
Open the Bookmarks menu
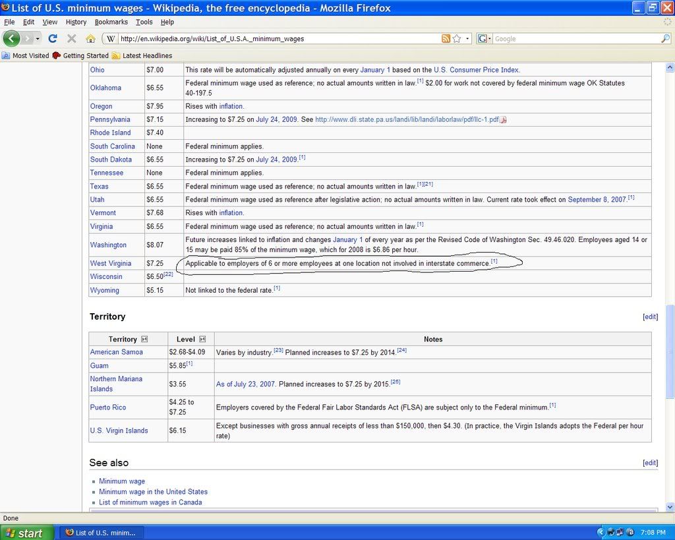tap(111, 22)
